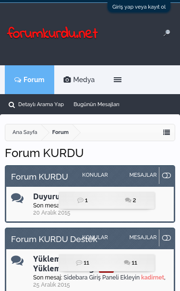The image size is (180, 291).
Task: Click the '20 Aralık 2015' date
Action: 52,213
